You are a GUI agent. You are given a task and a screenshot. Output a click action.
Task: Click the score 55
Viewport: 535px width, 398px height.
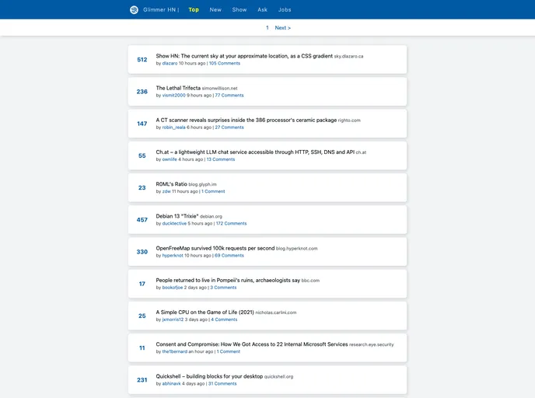coord(142,156)
